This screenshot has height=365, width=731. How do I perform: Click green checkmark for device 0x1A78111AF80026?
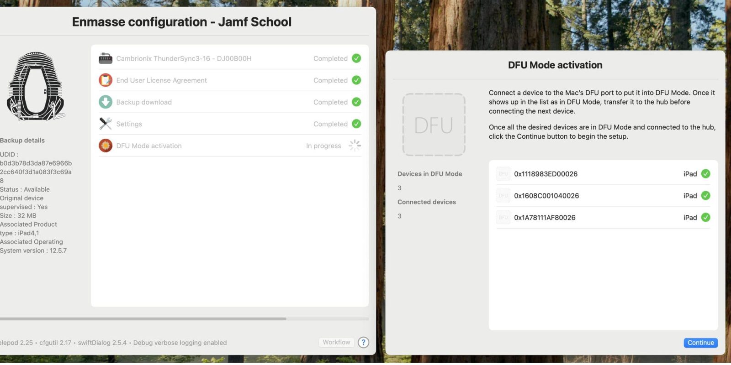[705, 218]
